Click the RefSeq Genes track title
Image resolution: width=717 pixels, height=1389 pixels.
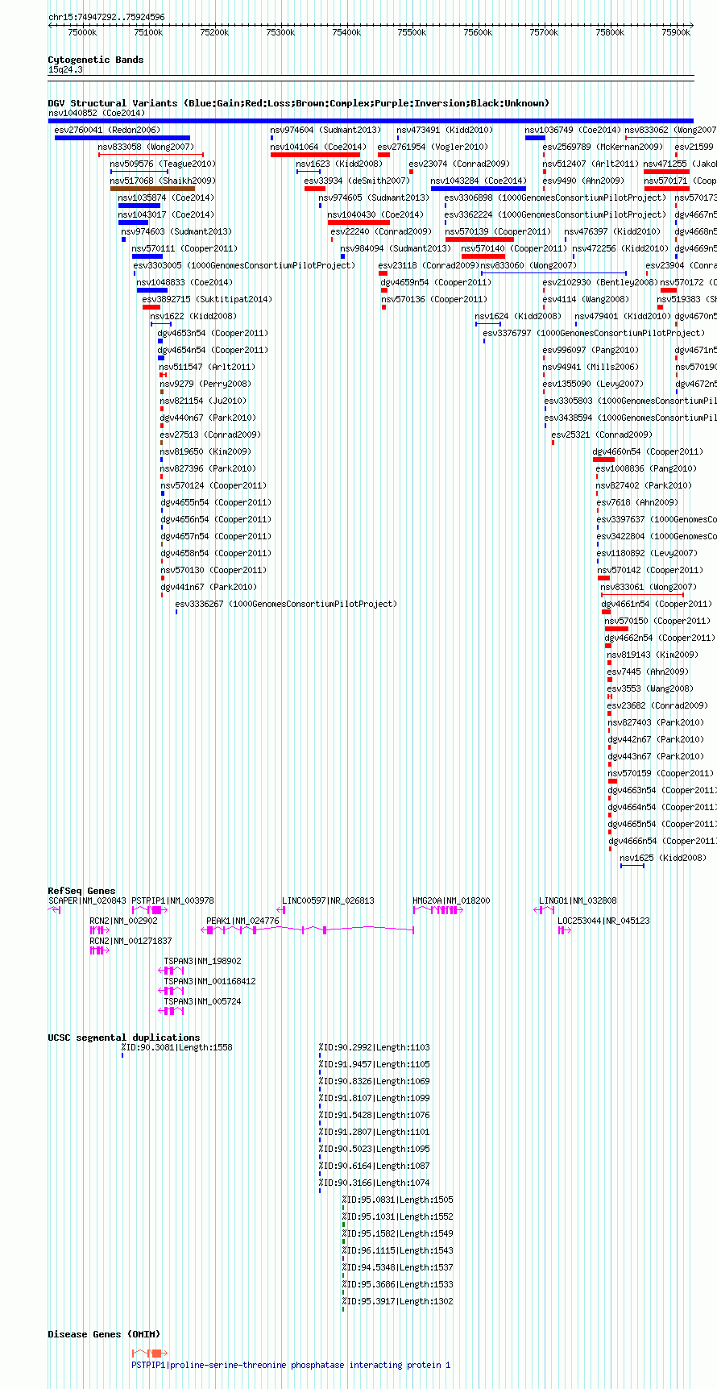point(81,891)
